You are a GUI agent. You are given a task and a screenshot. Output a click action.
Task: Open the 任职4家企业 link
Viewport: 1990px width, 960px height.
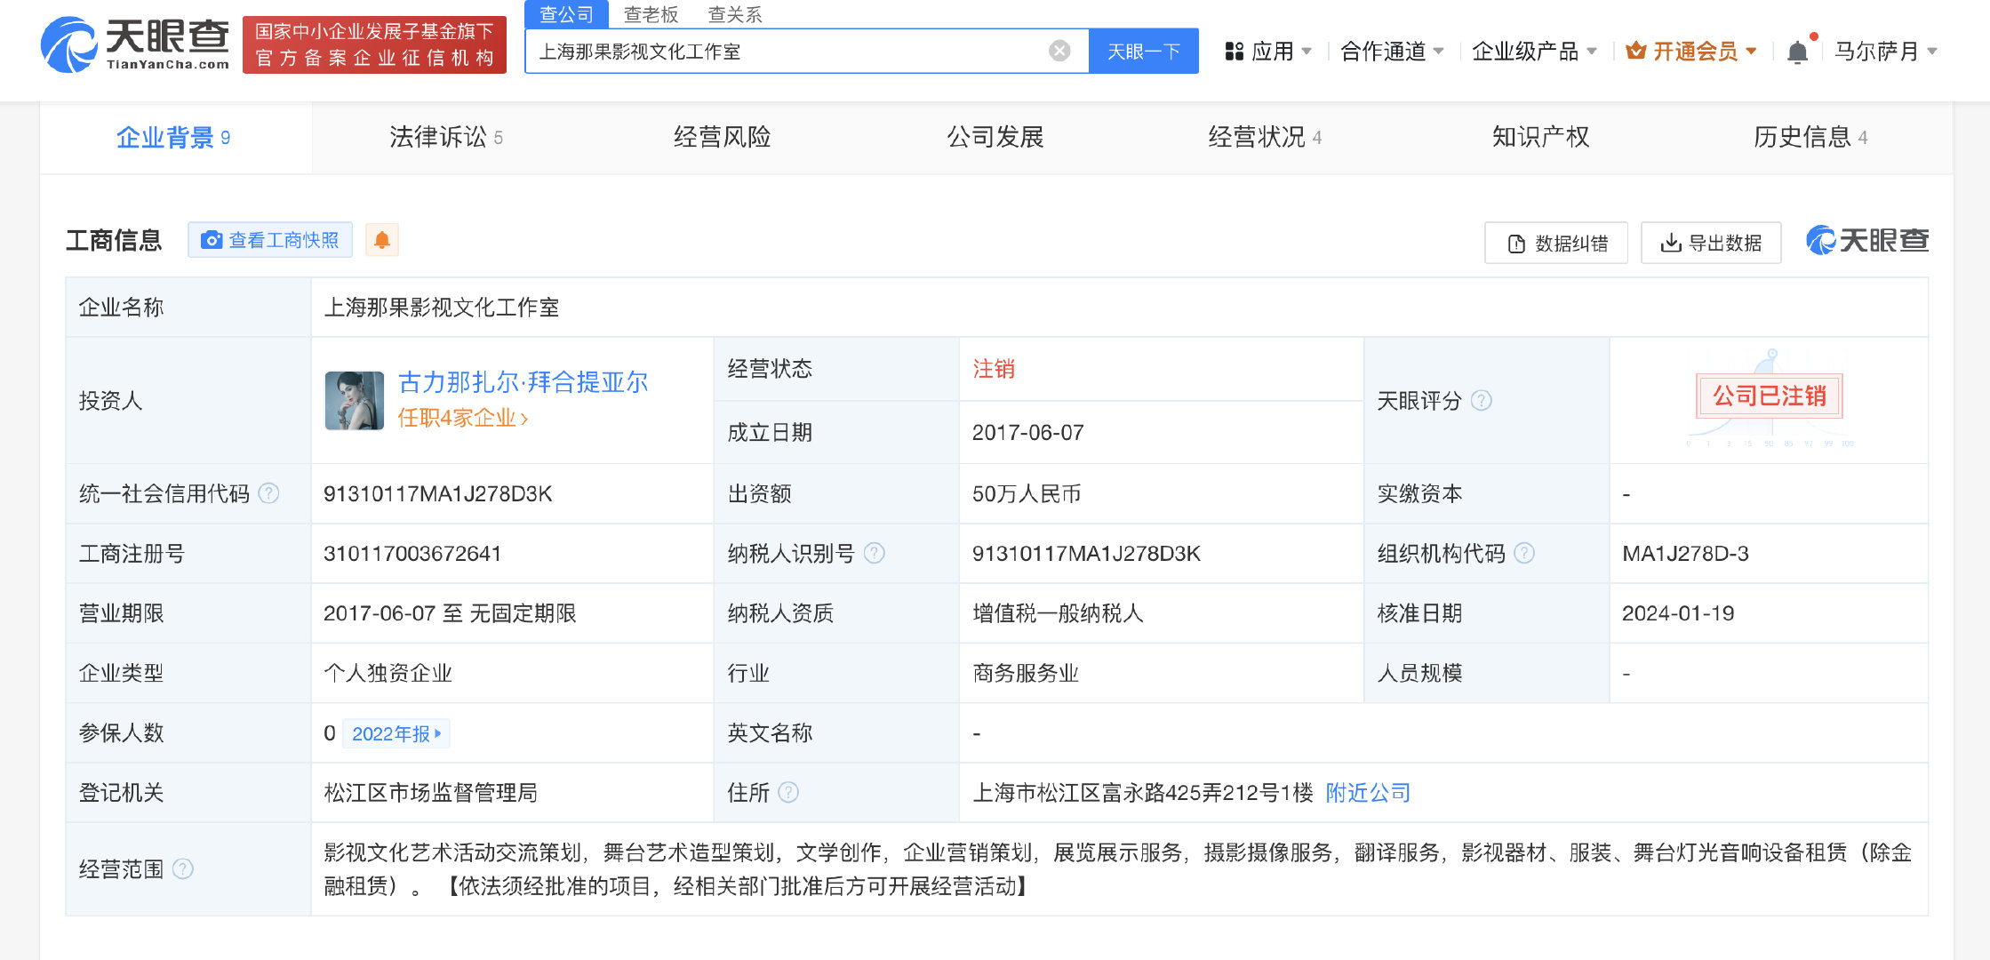coord(463,418)
